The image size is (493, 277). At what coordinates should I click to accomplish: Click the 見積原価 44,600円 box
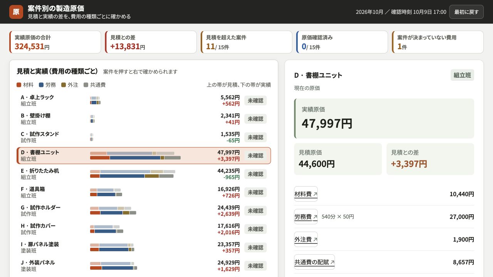[x=338, y=159]
